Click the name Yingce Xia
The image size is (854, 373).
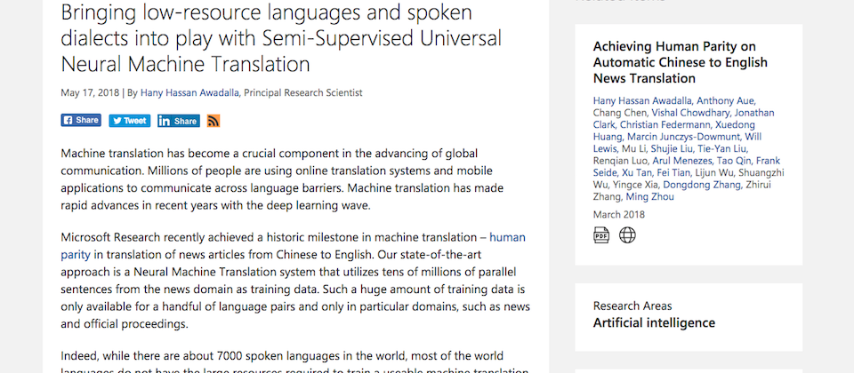635,185
